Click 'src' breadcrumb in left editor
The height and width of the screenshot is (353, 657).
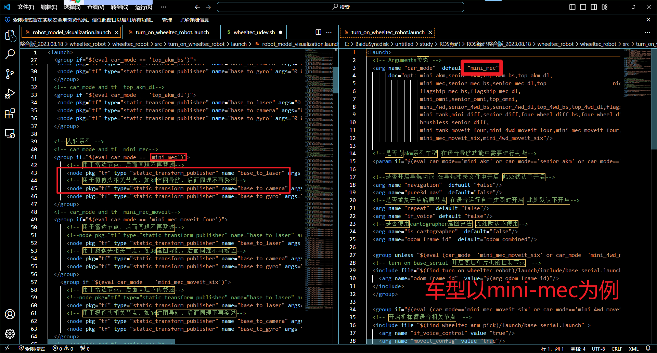coord(158,44)
